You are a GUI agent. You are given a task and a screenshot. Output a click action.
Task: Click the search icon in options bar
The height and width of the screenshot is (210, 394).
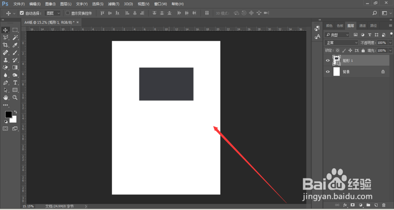[375, 13]
